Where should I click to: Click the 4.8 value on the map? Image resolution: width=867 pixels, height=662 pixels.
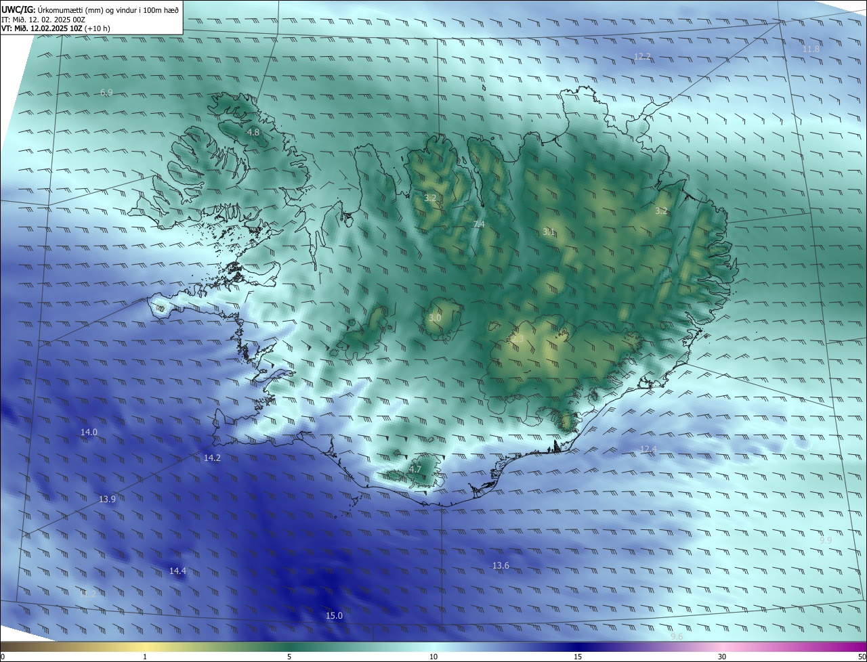click(x=253, y=133)
